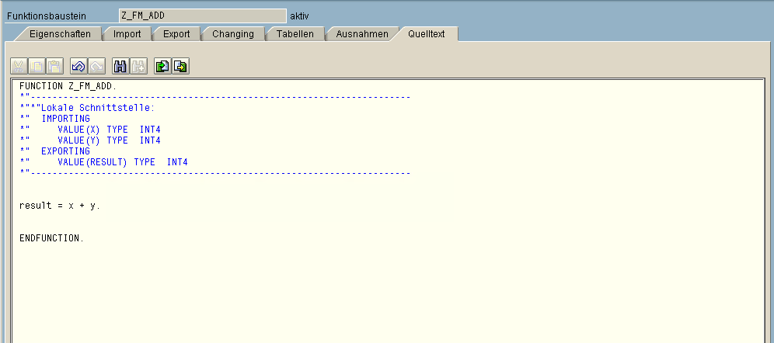The height and width of the screenshot is (343, 774).
Task: Place cursor on 'result = x + y.' line
Action: (x=60, y=206)
